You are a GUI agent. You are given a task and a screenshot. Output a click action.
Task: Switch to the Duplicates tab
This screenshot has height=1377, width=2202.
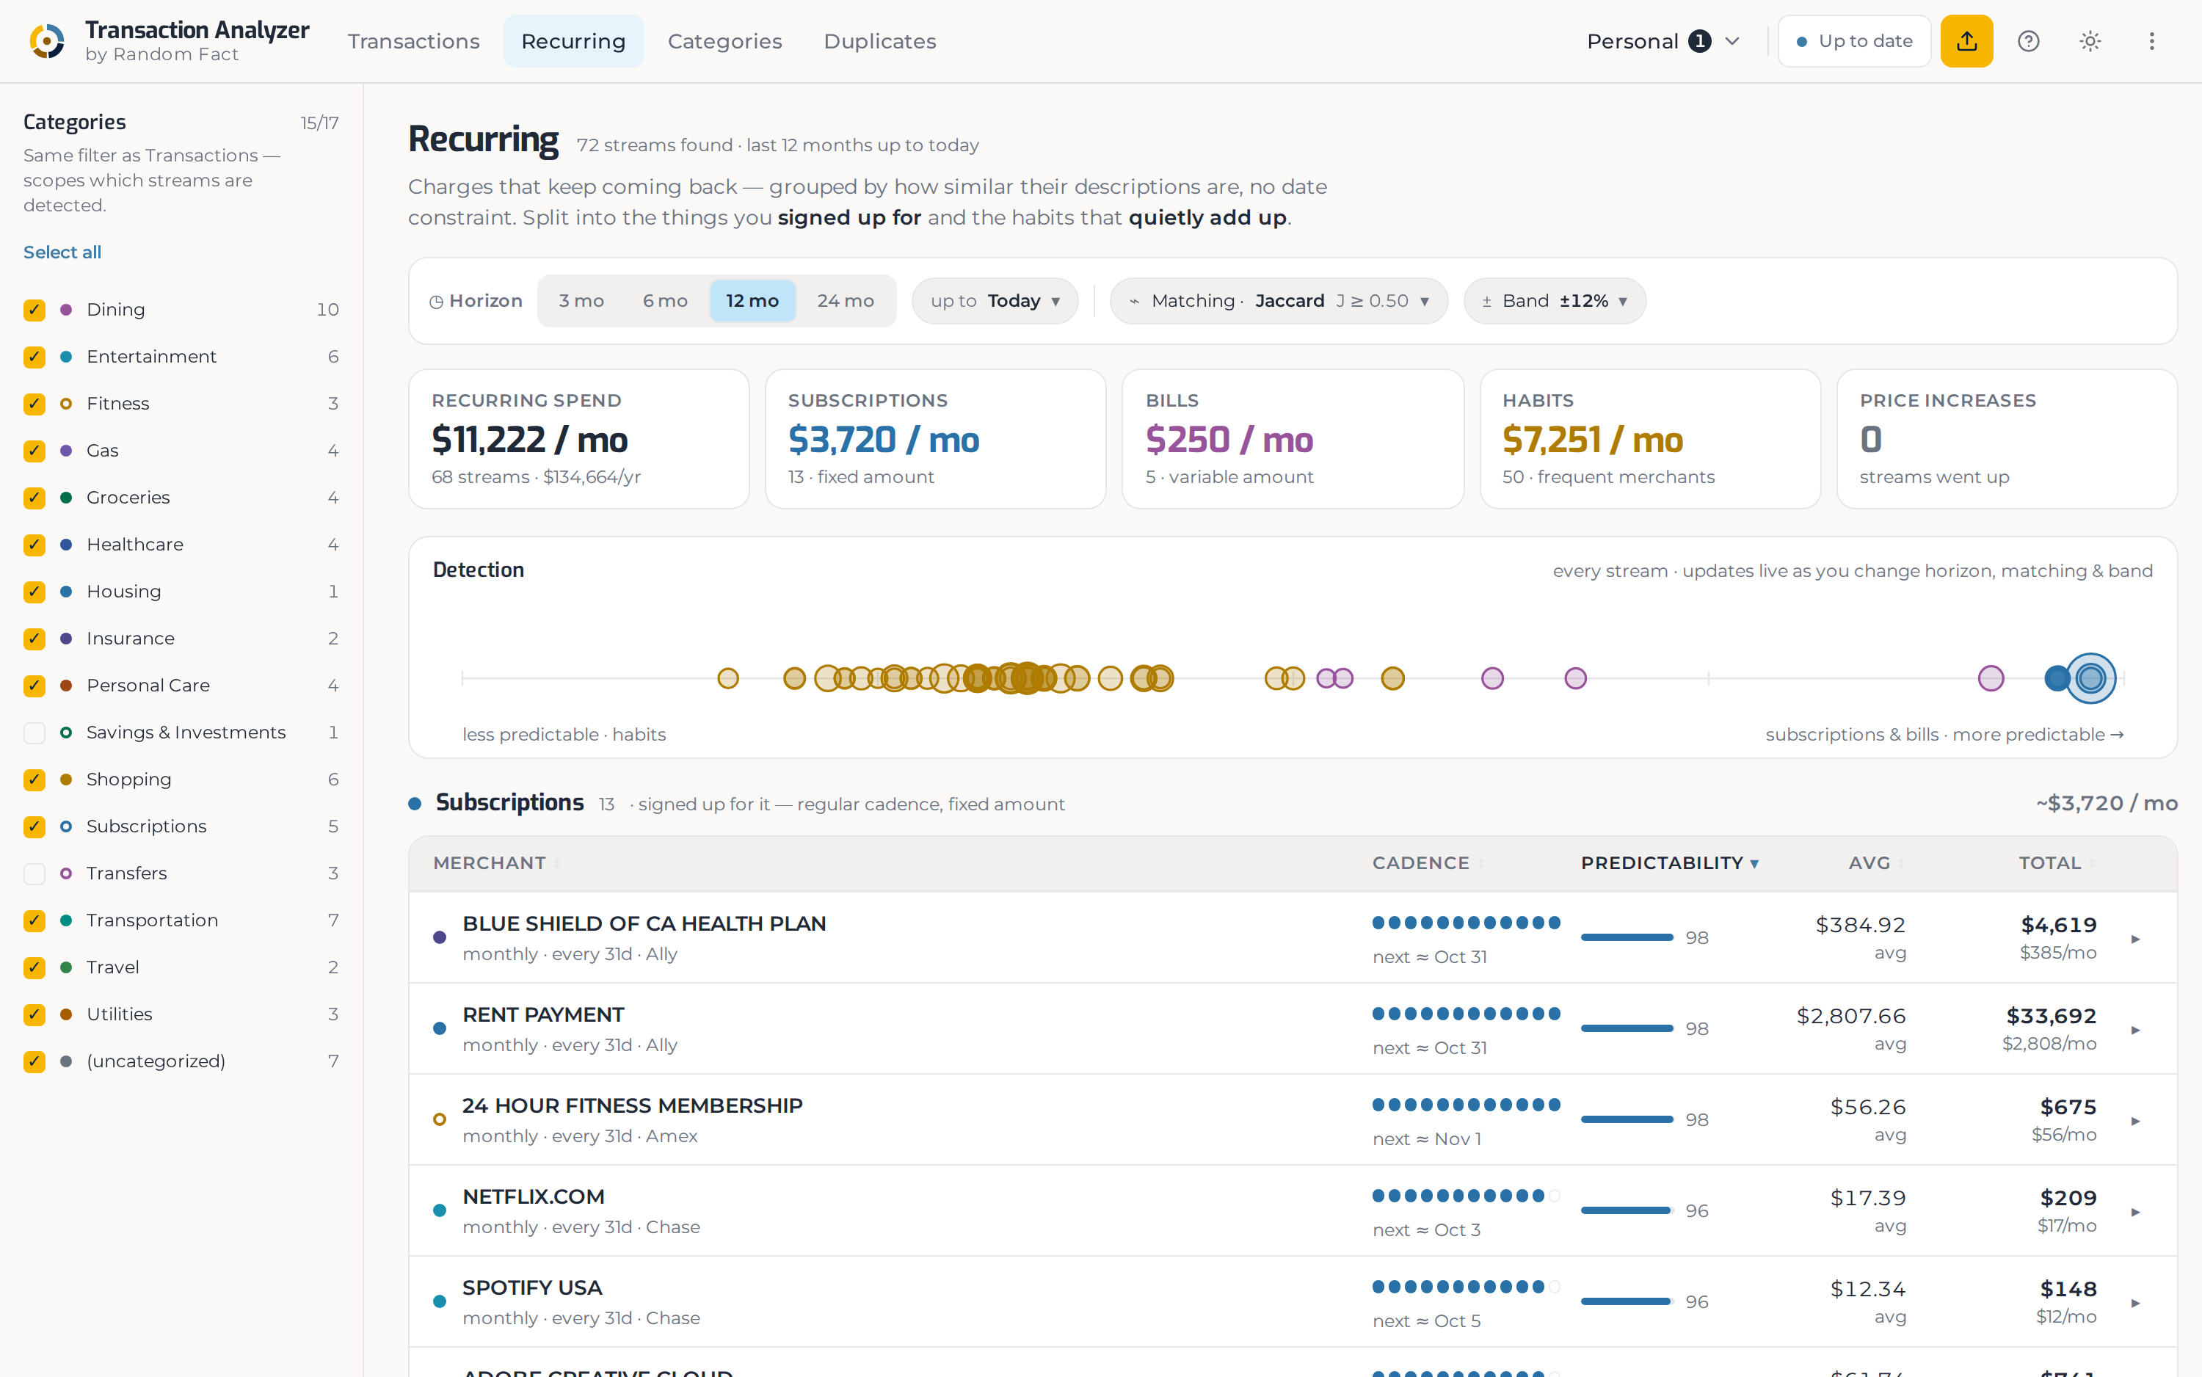879,41
